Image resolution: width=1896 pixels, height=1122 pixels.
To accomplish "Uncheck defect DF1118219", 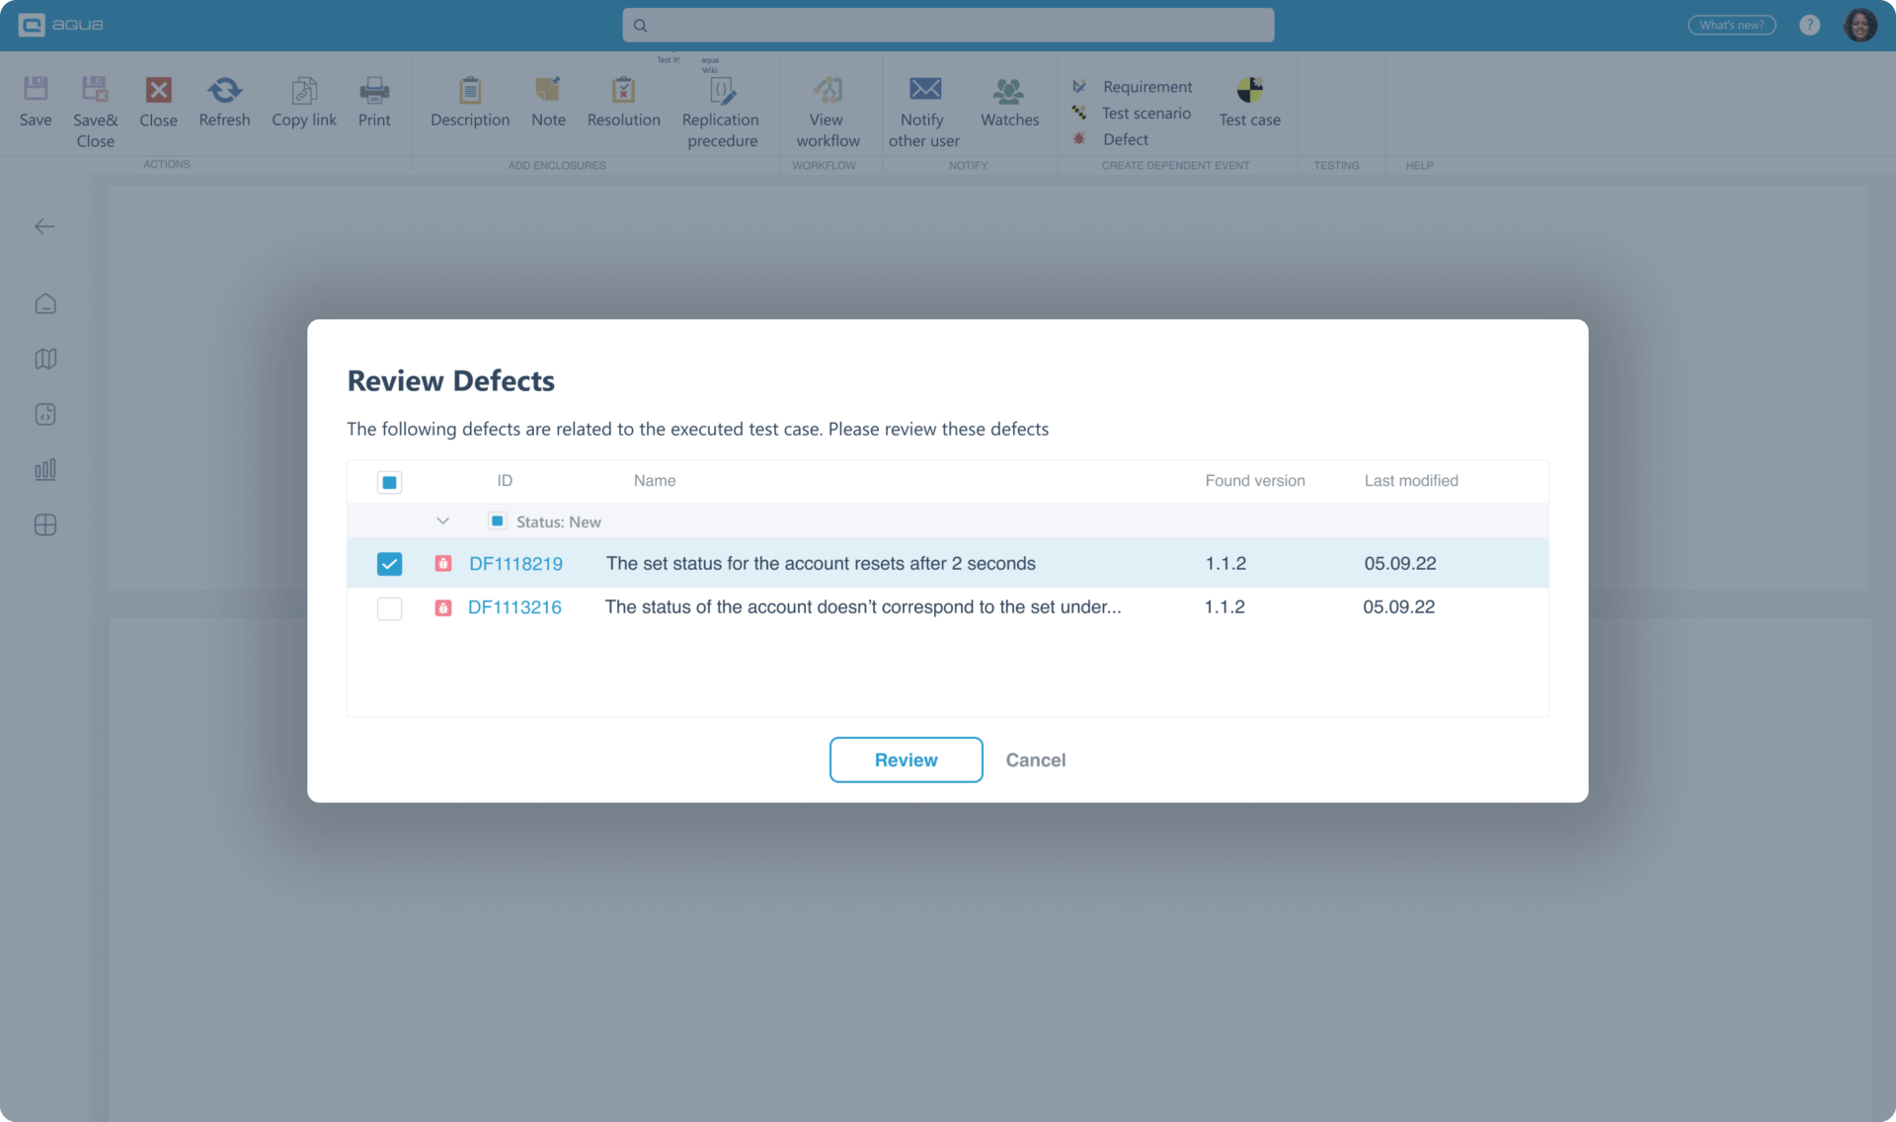I will tap(389, 563).
